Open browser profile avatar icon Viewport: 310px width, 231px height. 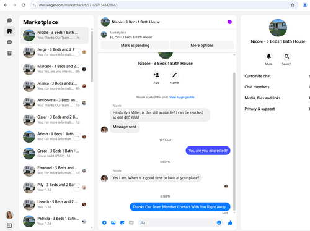305,5
